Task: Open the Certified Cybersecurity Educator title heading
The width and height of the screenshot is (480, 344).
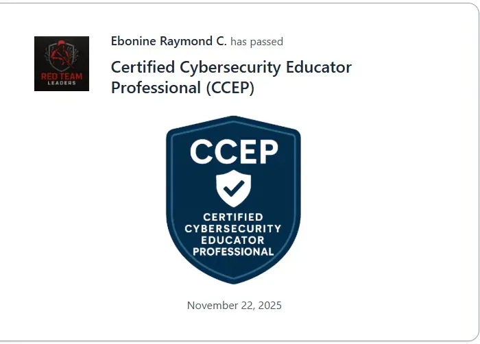Action: 231,67
